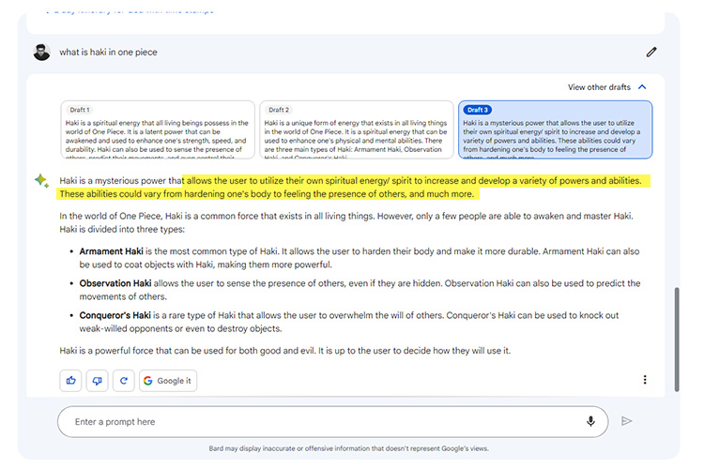Collapse the View other drafts chevron
Image resolution: width=704 pixels, height=469 pixels.
click(642, 87)
